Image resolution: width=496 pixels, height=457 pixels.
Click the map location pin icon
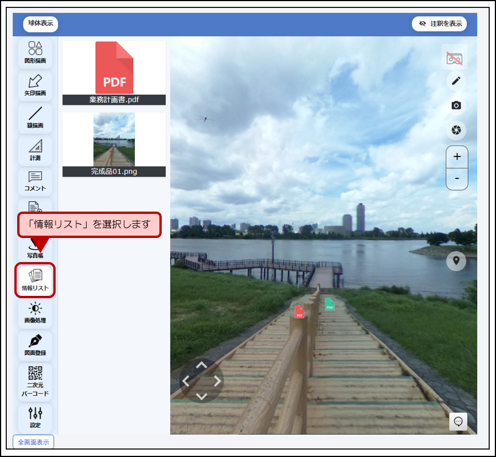[x=456, y=261]
